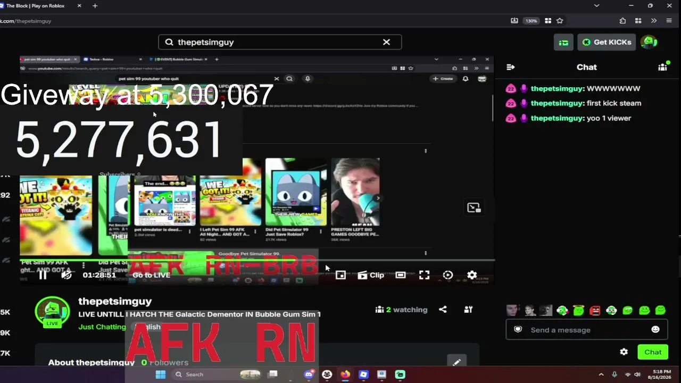Open Firefox from the taskbar

[345, 374]
